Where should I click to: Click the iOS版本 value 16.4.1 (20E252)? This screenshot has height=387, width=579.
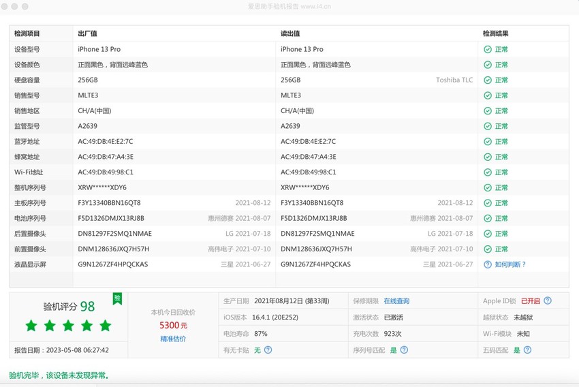point(275,318)
